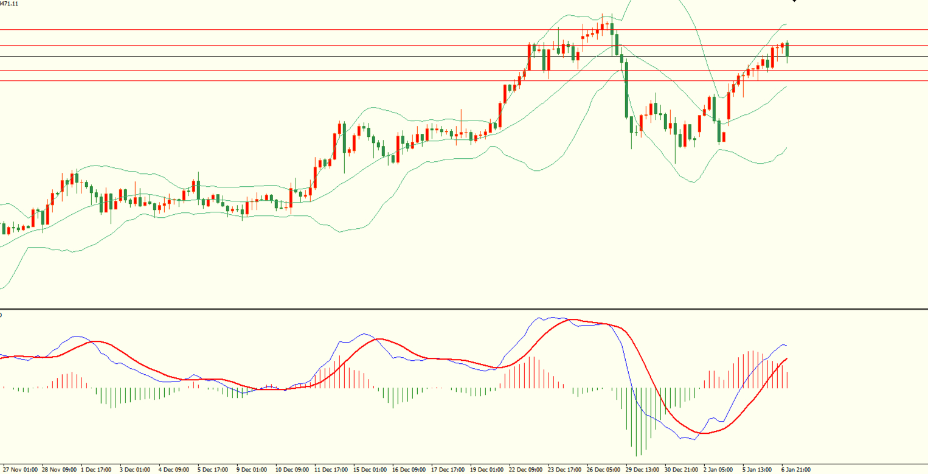928x474 pixels.
Task: Select the latest green candle at far right
Action: pyautogui.click(x=788, y=50)
